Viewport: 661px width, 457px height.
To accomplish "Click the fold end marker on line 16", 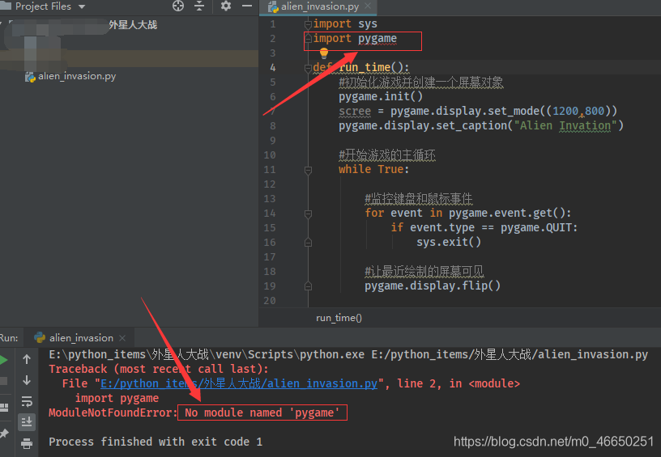I will click(x=308, y=243).
